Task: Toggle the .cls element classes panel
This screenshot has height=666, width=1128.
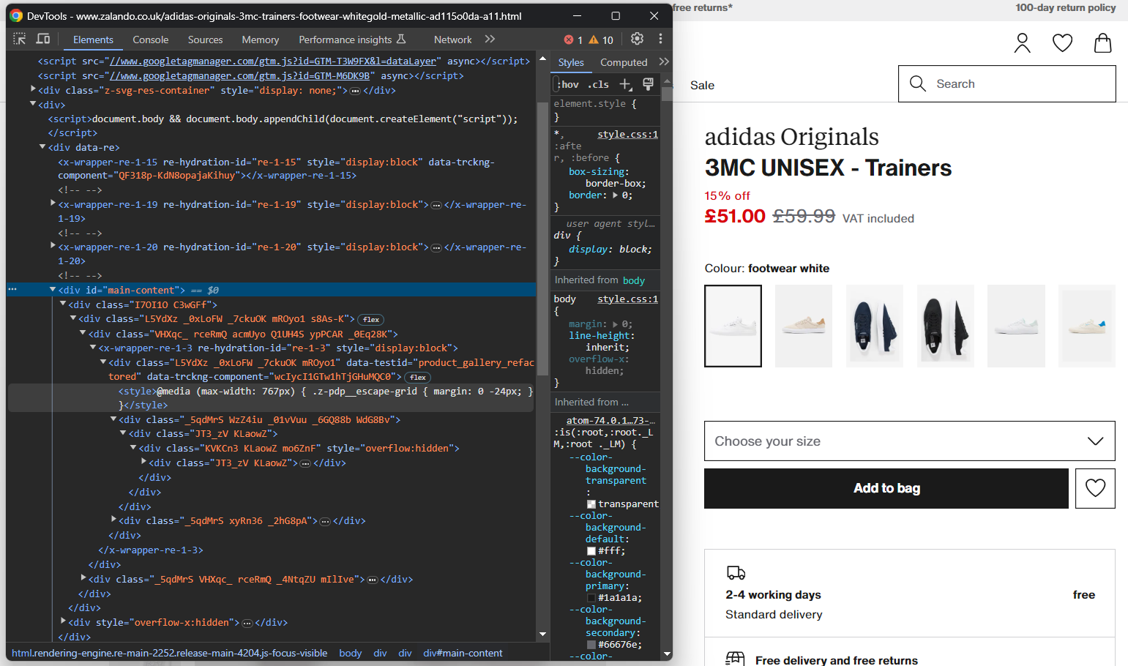Action: [599, 84]
